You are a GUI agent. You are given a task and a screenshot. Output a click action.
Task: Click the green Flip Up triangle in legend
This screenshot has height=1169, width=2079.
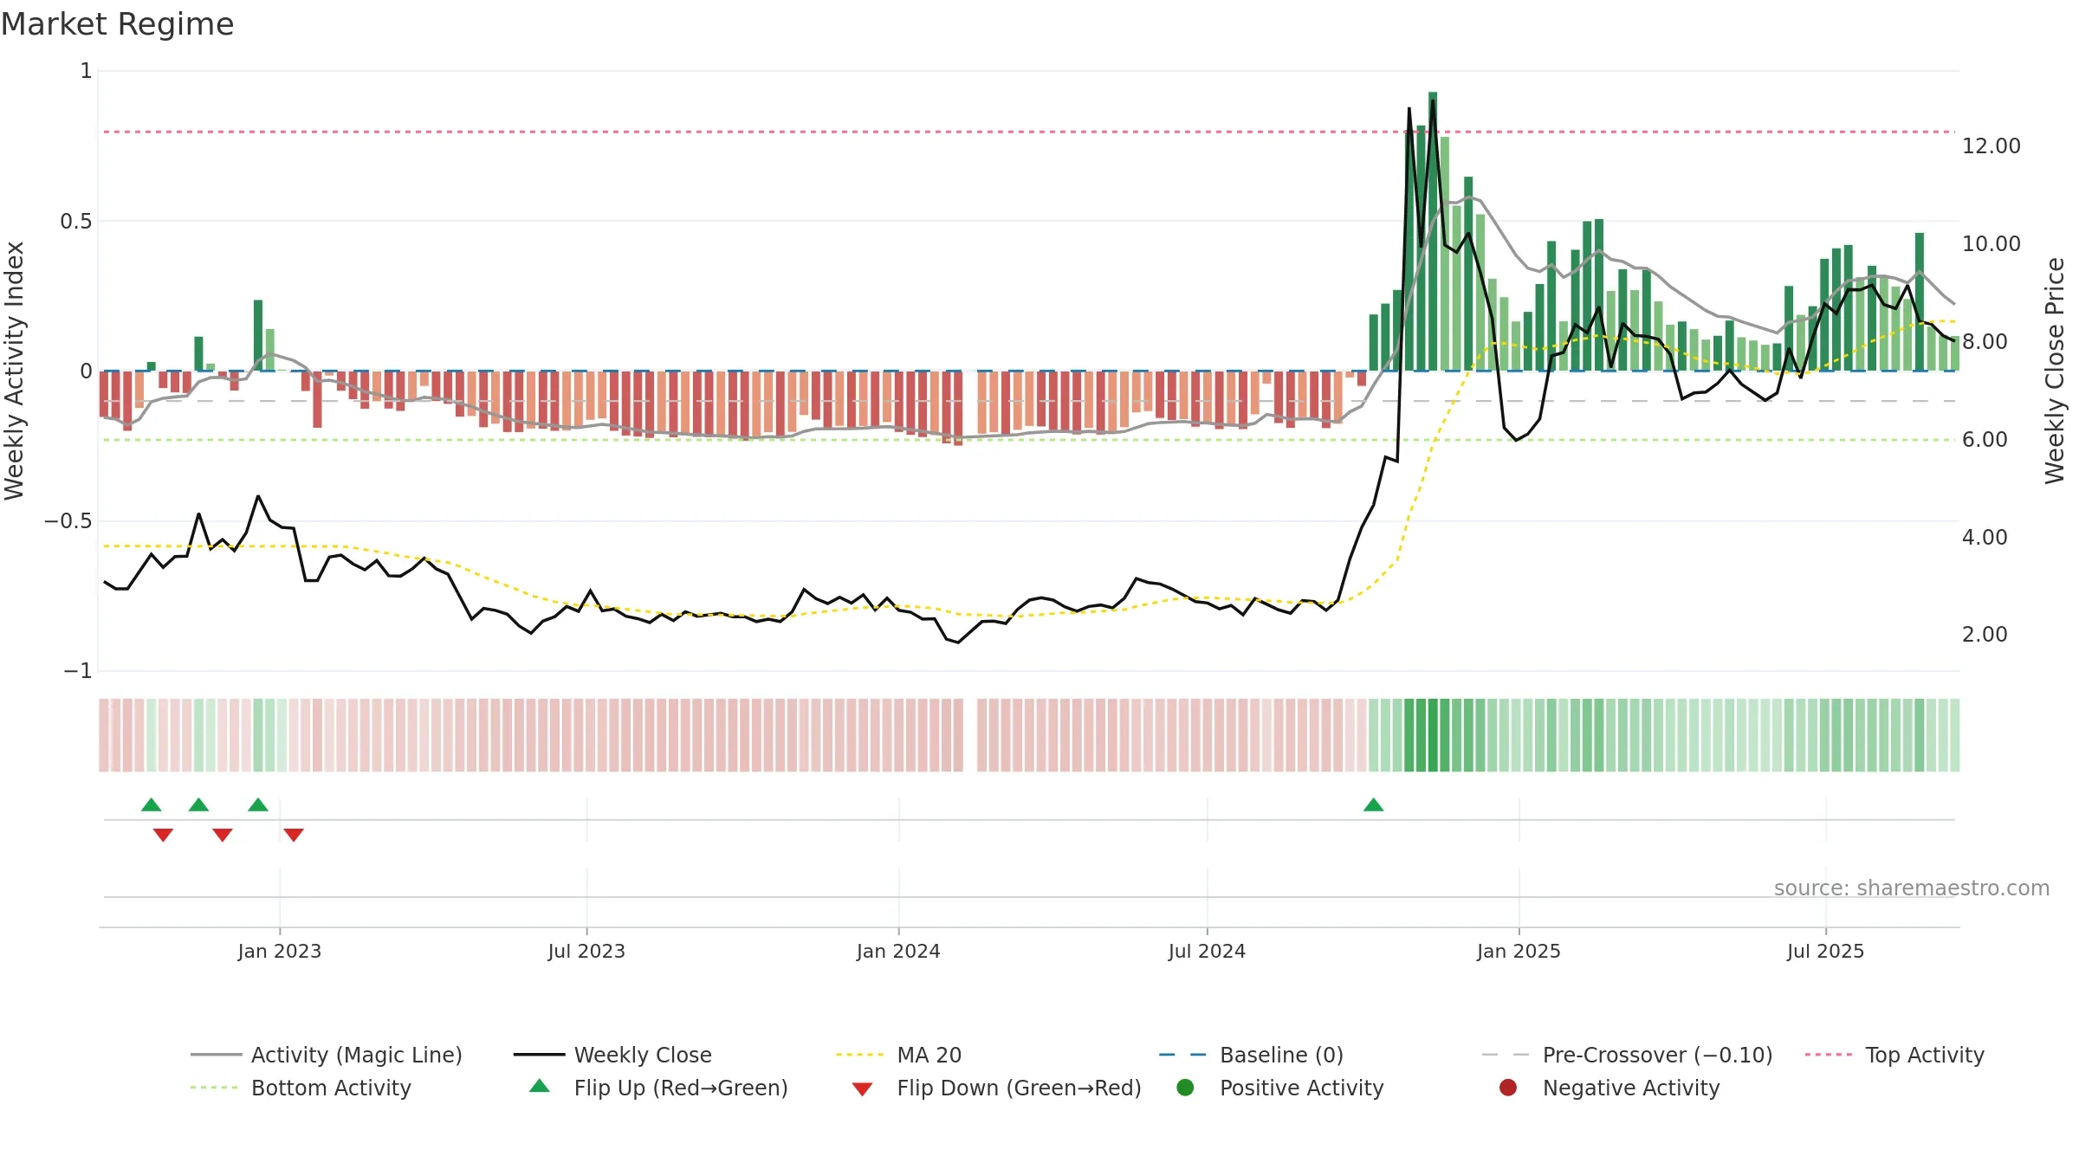tap(540, 1086)
